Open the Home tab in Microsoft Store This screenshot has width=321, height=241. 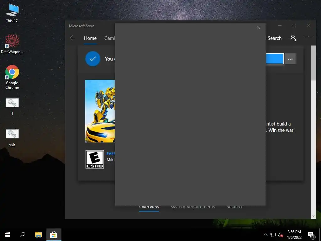tap(90, 38)
